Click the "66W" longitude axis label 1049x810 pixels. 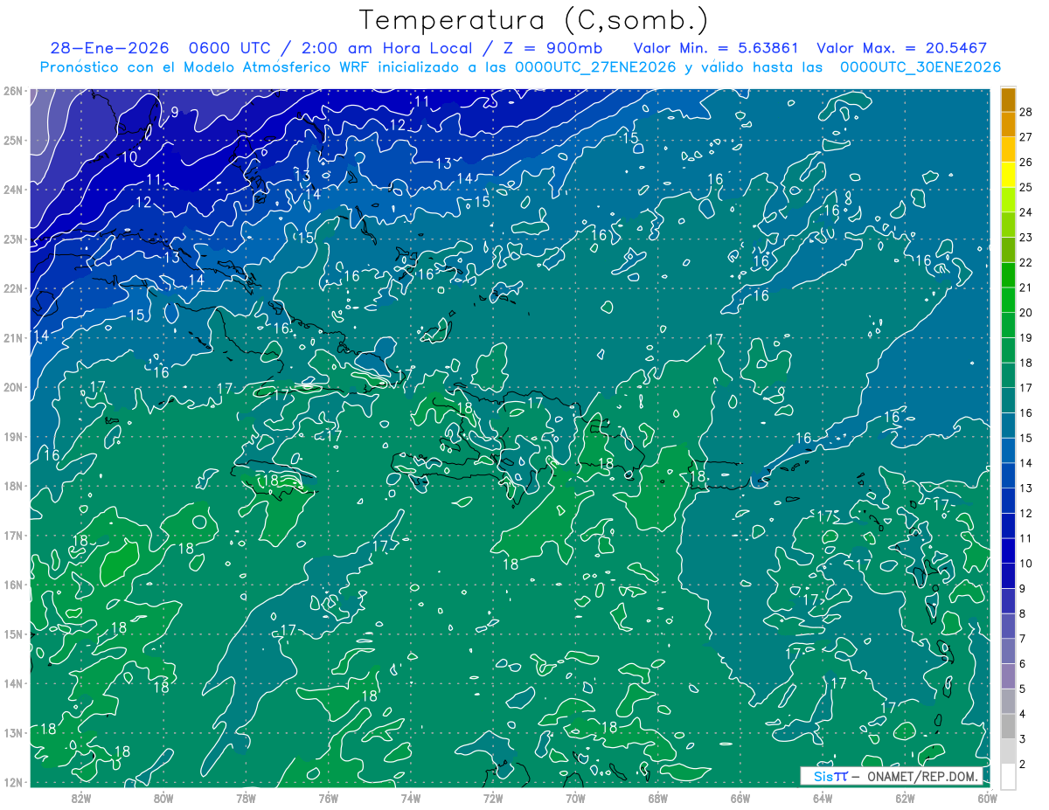click(x=740, y=798)
